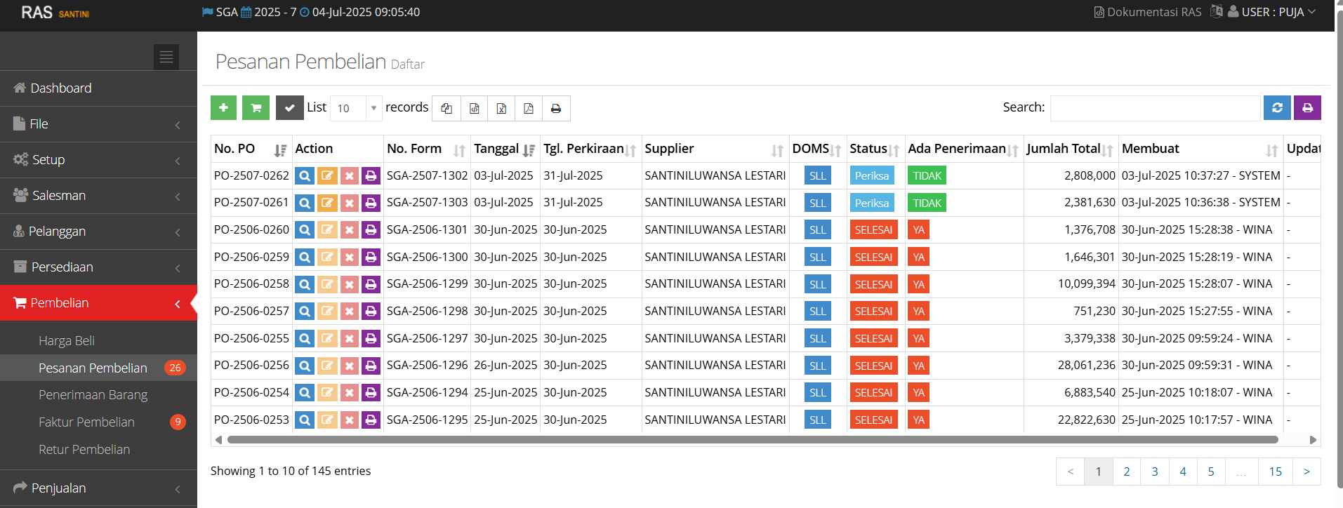1343x508 pixels.
Task: Print purchase order PO-2506-0260
Action: pyautogui.click(x=371, y=230)
